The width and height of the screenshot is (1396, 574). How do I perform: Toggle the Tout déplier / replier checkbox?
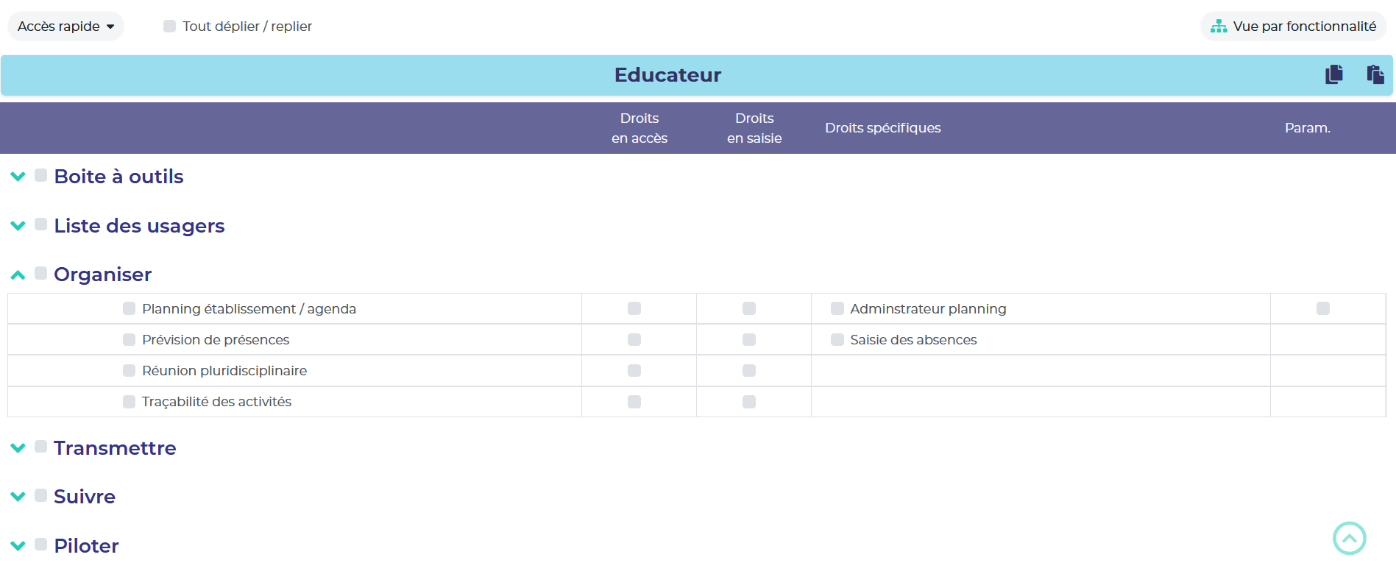(169, 26)
